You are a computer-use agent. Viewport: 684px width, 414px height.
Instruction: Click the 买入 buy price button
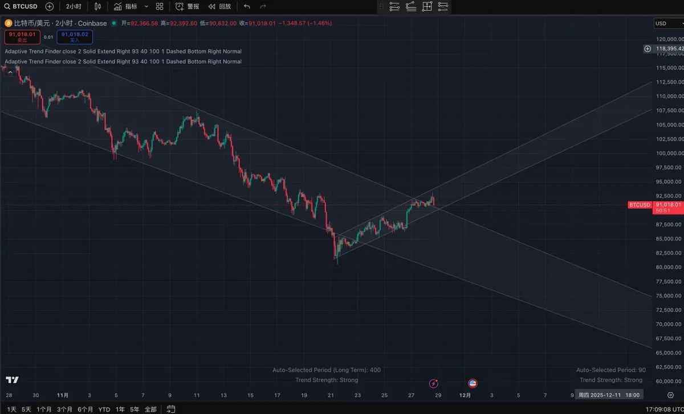[x=75, y=37]
